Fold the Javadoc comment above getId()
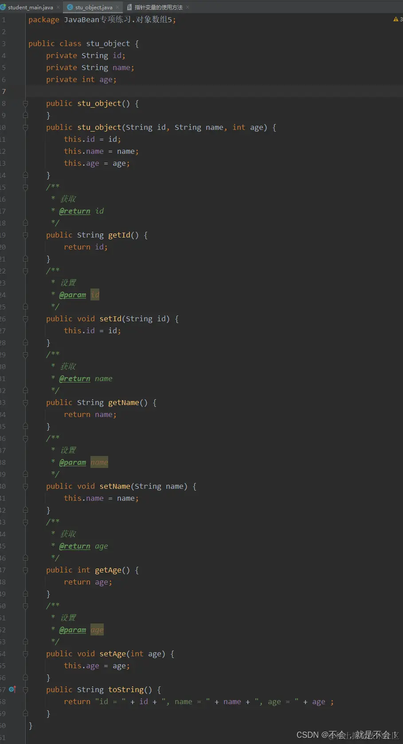 click(x=25, y=187)
